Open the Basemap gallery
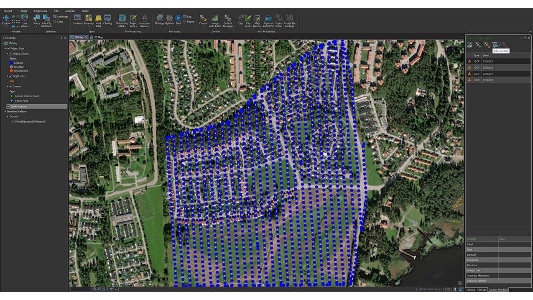This screenshot has width=533, height=300. [x=89, y=19]
